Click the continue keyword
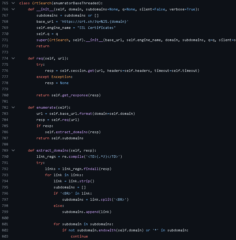The image size is (236, 240). pyautogui.click(x=79, y=236)
